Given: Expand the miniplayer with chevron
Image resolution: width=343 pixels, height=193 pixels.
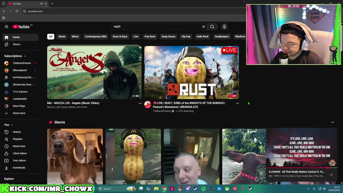Looking at the screenshot, I should pos(331,175).
